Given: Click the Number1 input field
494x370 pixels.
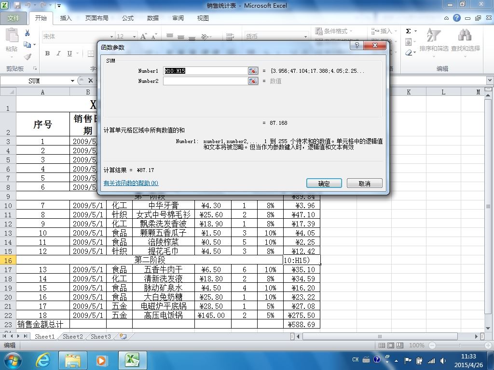Looking at the screenshot, I should click(206, 71).
